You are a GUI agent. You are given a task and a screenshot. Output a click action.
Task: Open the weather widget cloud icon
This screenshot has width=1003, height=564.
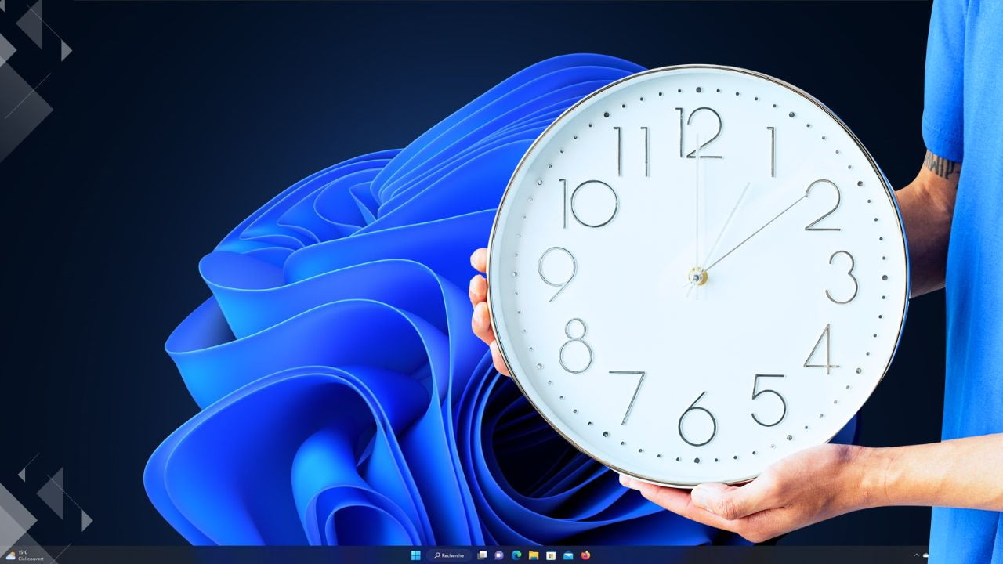click(10, 555)
